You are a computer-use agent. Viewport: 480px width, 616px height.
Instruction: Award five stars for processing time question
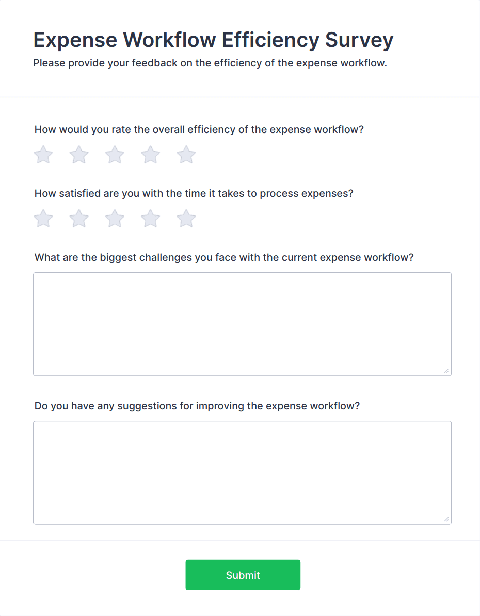click(x=185, y=218)
